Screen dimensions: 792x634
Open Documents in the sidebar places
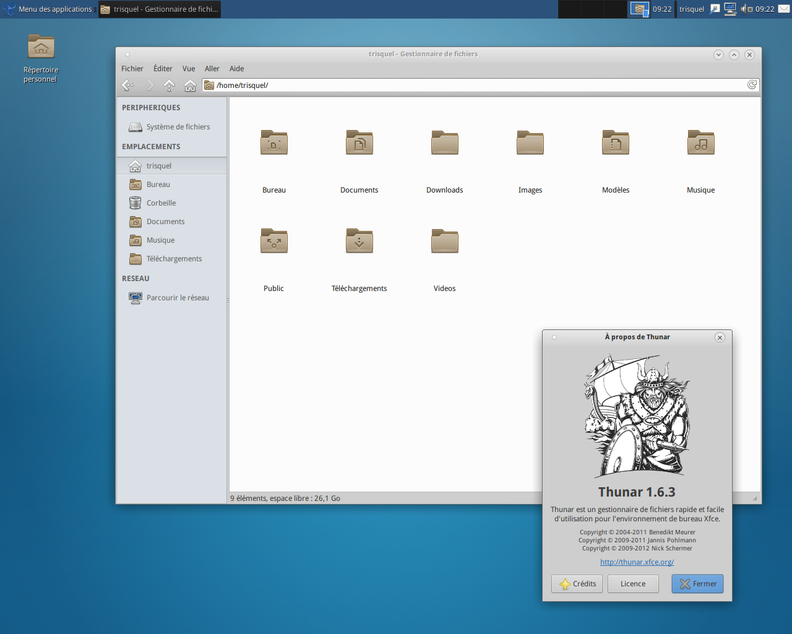(171, 222)
